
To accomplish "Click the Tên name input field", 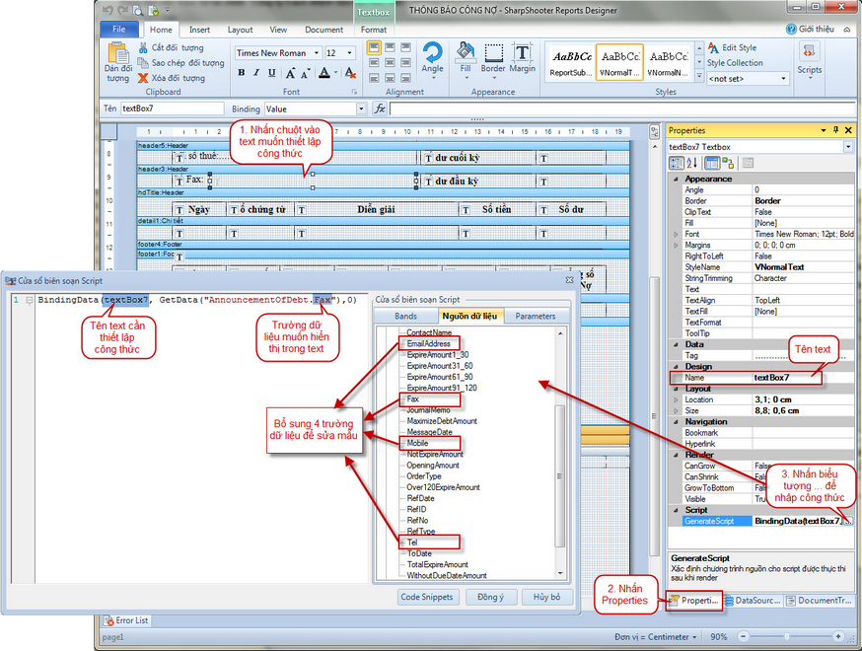I will [172, 108].
